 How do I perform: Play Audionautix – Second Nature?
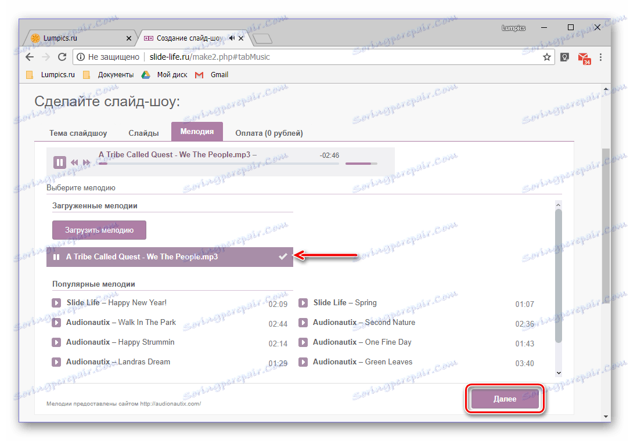coord(303,323)
